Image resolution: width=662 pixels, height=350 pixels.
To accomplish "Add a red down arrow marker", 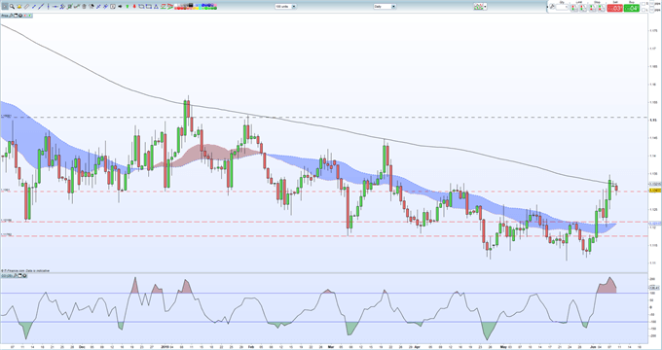I will (134, 7).
